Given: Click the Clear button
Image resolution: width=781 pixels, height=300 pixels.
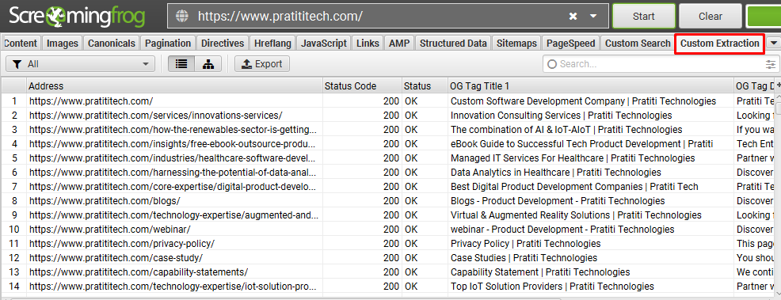Looking at the screenshot, I should pyautogui.click(x=711, y=17).
